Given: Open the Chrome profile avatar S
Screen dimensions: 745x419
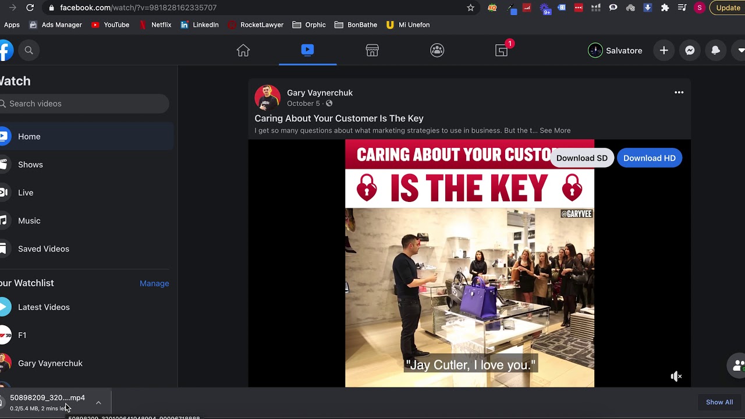Looking at the screenshot, I should (x=700, y=8).
